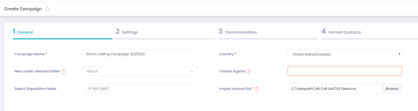Expand the HotList folder dropdown chevron
The image size is (418, 111).
click(x=192, y=71)
